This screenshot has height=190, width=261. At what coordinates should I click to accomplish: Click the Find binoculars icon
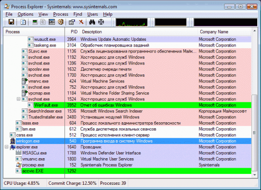(92, 22)
